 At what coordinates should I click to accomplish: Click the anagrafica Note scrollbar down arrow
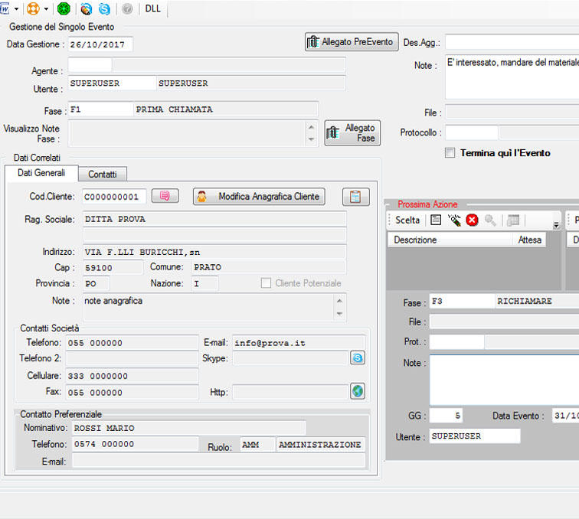(x=339, y=314)
